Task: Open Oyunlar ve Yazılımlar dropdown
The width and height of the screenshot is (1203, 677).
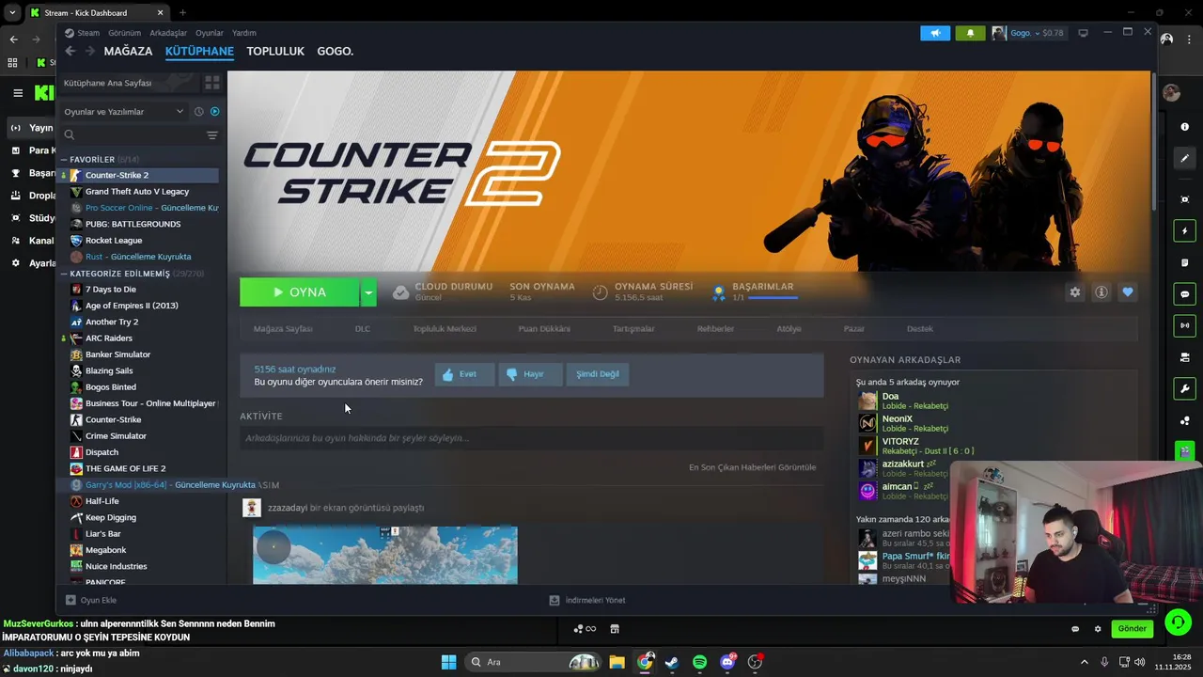Action: [123, 111]
